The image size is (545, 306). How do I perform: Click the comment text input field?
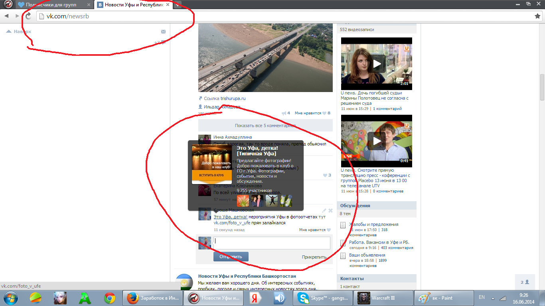pos(272,243)
